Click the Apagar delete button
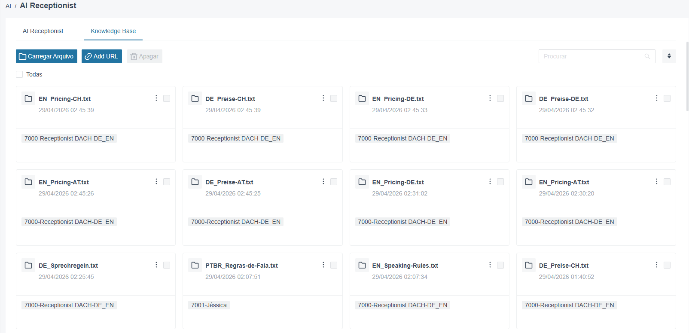This screenshot has width=689, height=333. tap(145, 56)
